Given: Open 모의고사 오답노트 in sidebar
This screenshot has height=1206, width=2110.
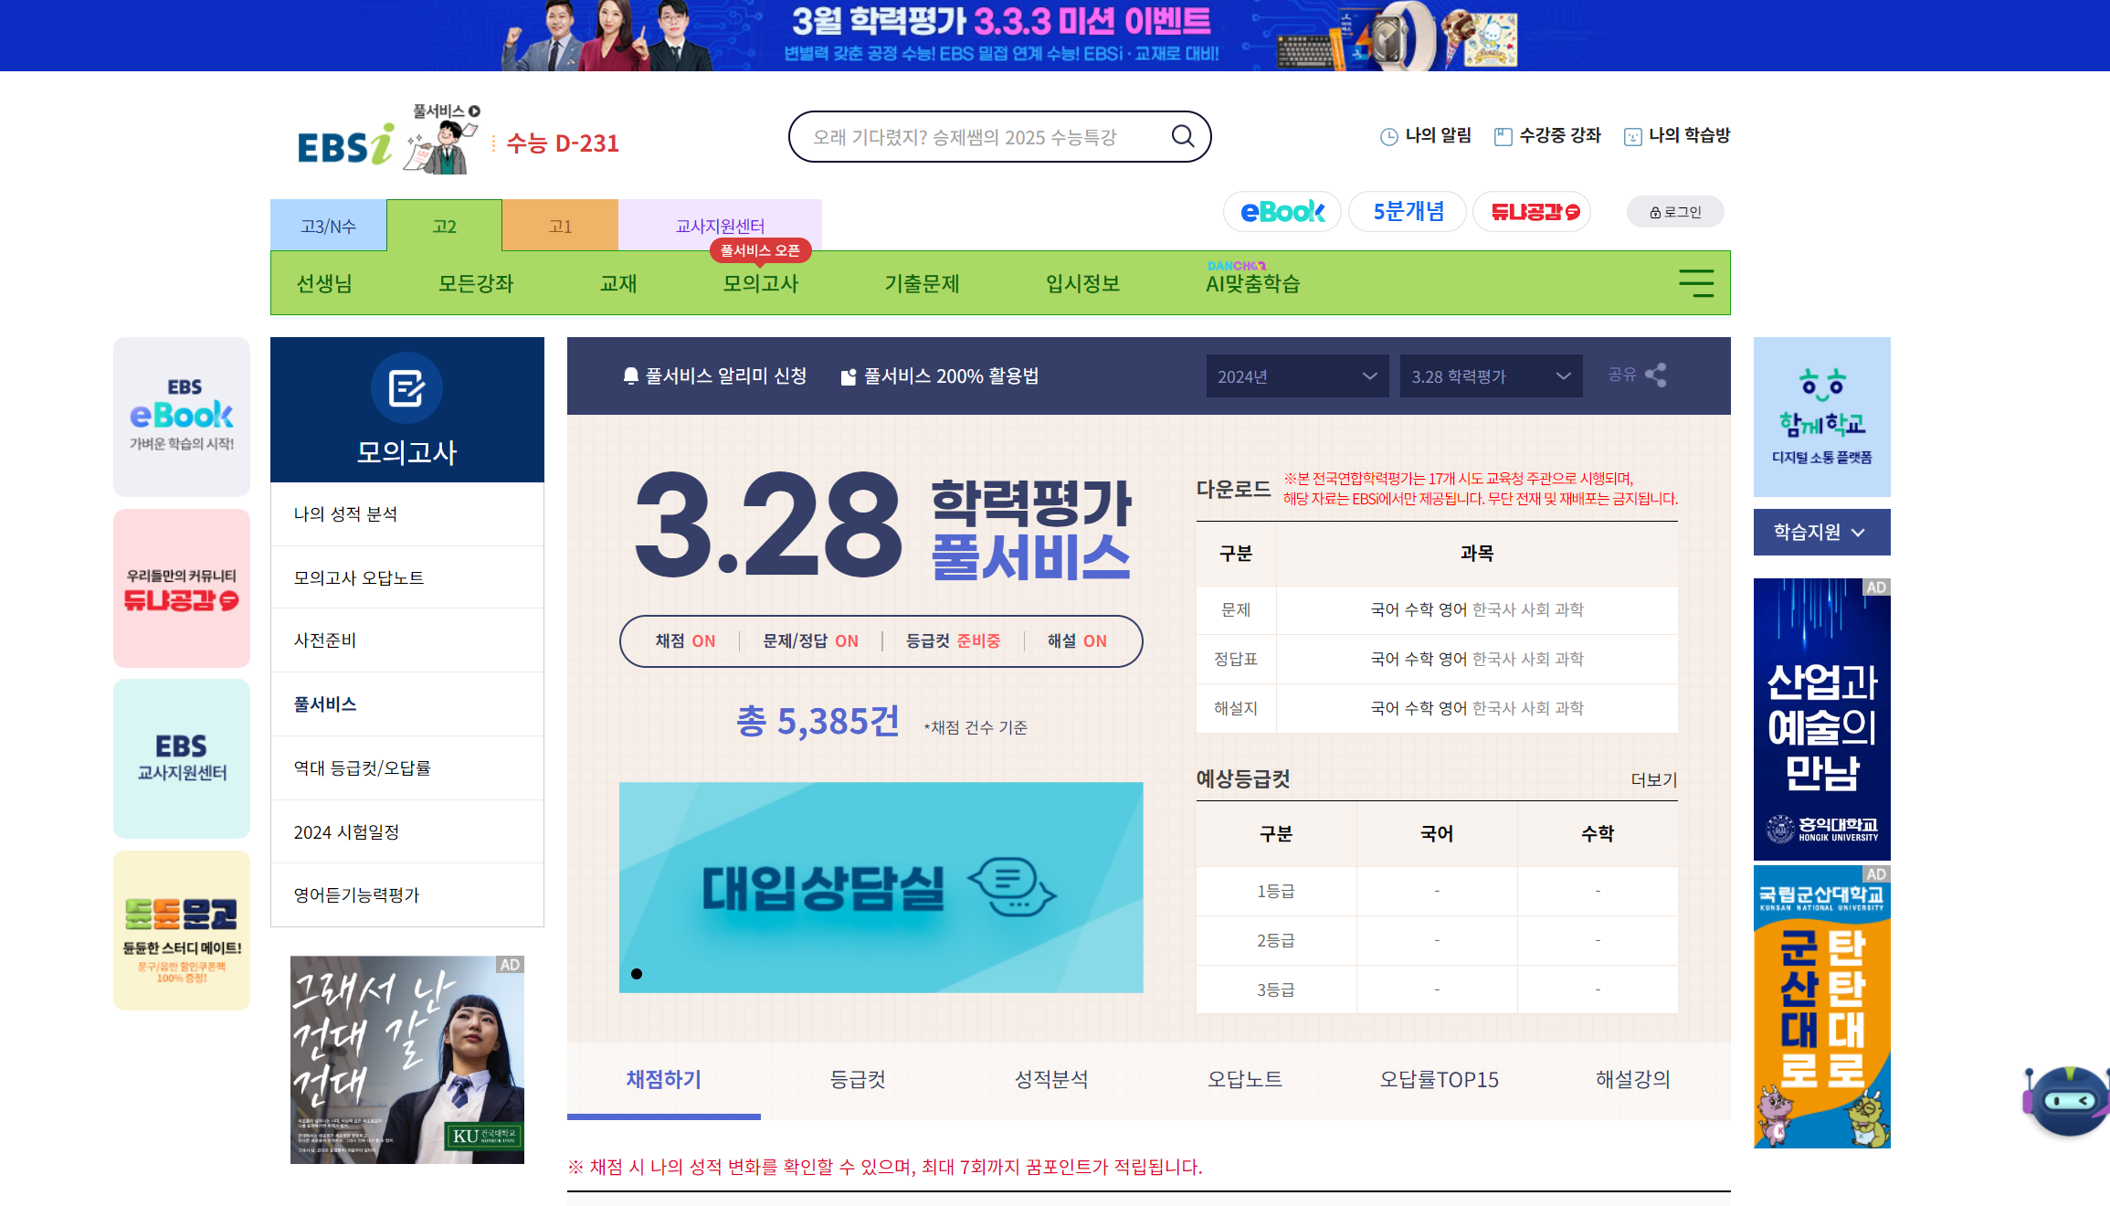Looking at the screenshot, I should [x=407, y=578].
